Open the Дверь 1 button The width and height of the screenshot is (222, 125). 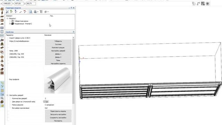[x=58, y=54]
